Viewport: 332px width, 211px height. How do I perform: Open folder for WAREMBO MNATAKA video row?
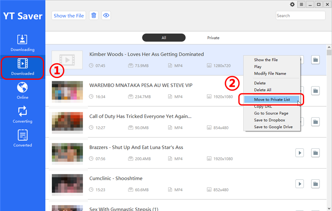coord(315,91)
